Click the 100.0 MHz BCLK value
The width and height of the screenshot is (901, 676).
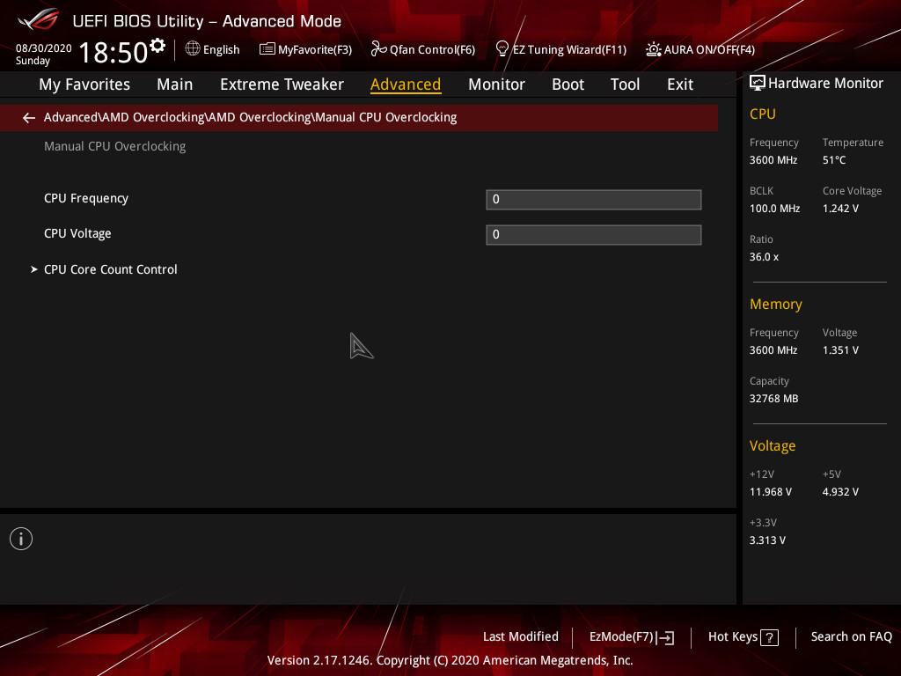click(774, 208)
